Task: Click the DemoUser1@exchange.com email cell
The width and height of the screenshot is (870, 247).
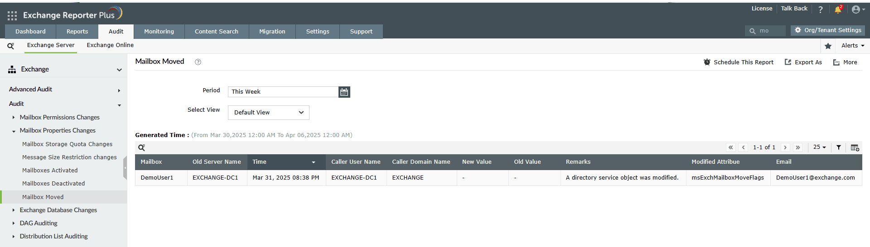Action: pyautogui.click(x=815, y=178)
